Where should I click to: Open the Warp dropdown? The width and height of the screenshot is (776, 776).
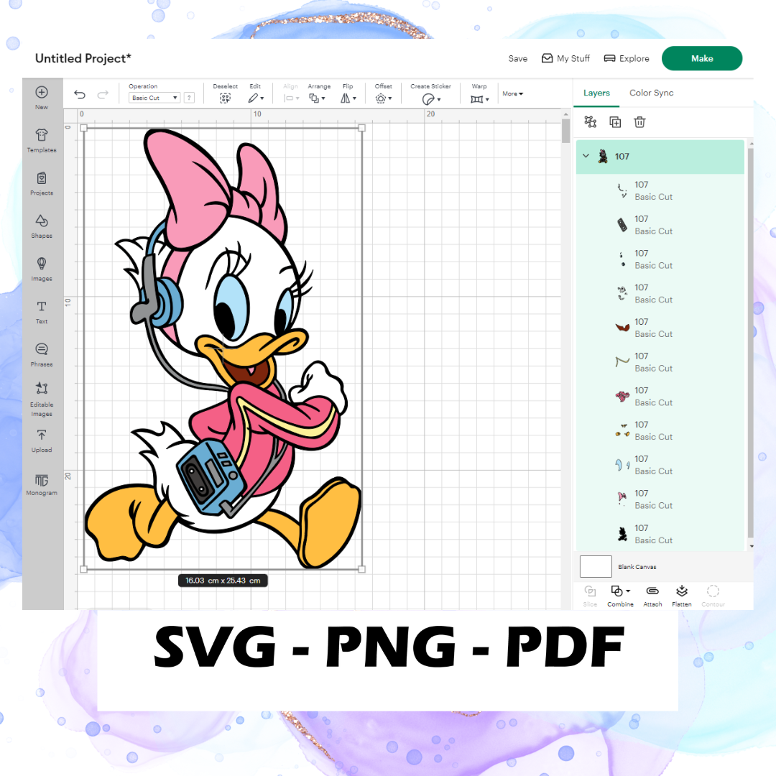(479, 99)
